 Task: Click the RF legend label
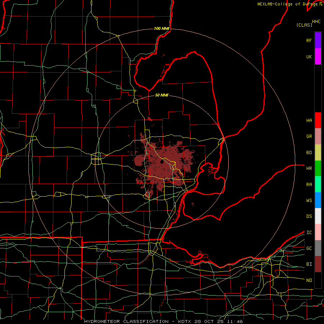click(309, 40)
